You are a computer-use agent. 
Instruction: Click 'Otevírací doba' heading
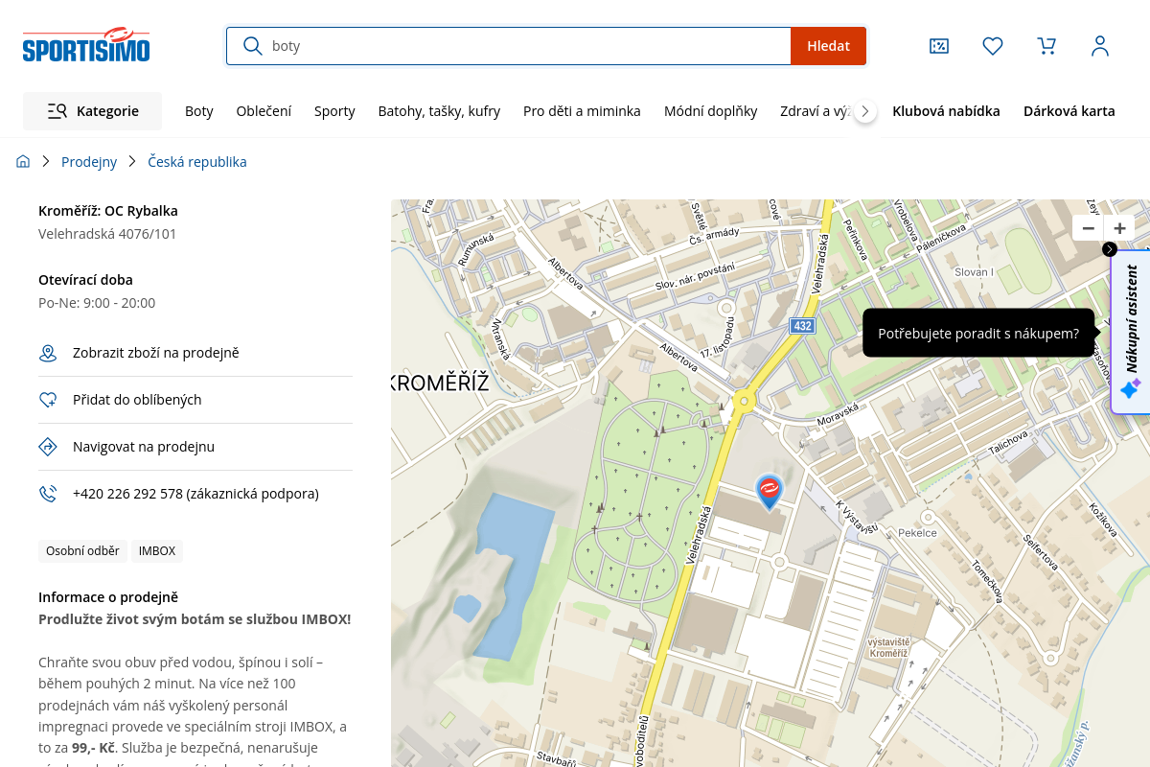85,280
